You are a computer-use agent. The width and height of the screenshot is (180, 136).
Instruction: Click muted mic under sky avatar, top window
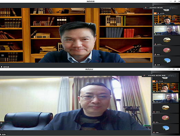155,65
